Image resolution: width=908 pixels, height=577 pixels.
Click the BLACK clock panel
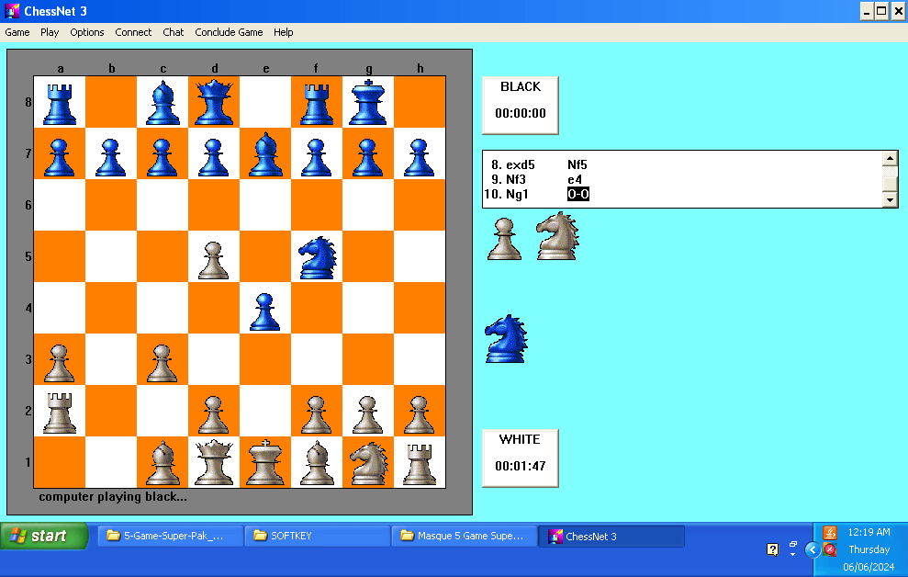pos(520,106)
